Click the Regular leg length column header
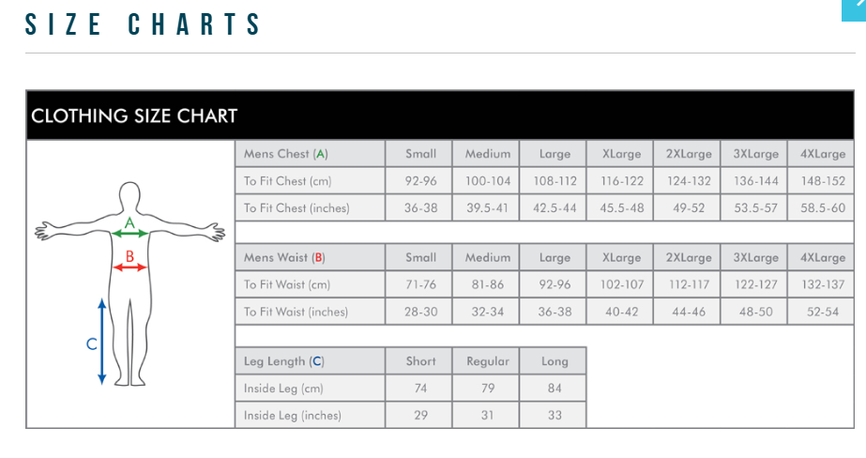Image resolution: width=866 pixels, height=458 pixels. point(488,361)
